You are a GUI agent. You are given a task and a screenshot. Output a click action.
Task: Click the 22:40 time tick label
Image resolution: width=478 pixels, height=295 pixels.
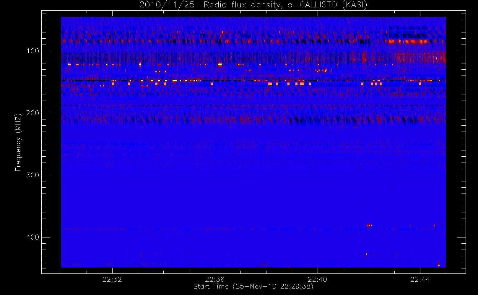[318, 279]
